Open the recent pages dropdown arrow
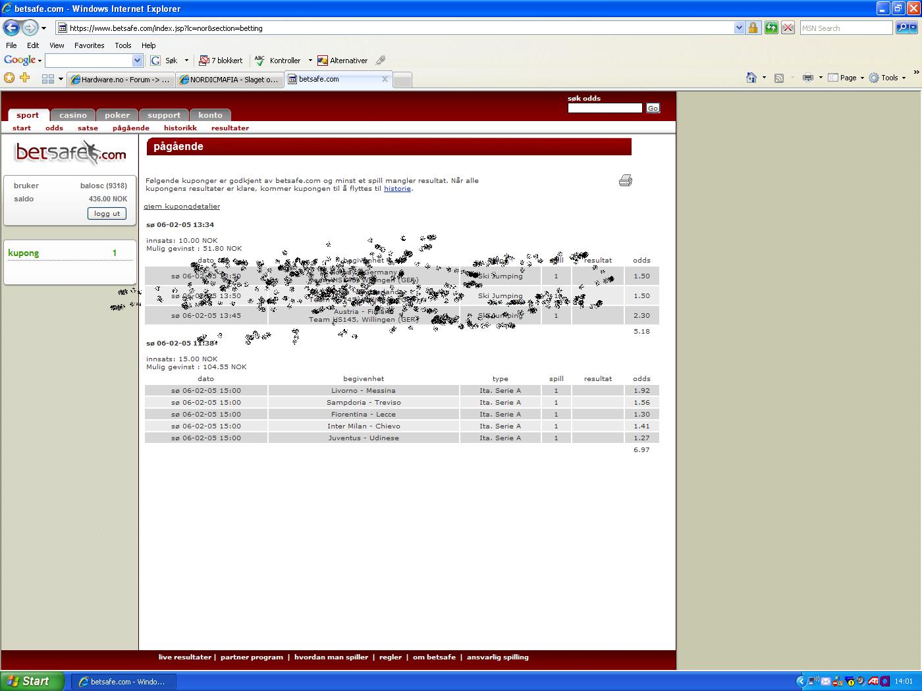The height and width of the screenshot is (691, 922). click(44, 28)
